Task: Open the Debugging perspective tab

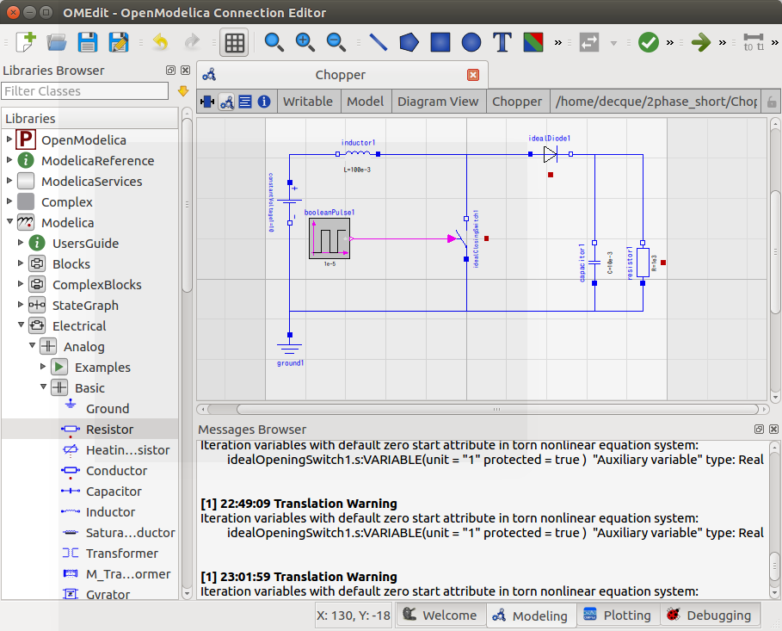Action: coord(710,615)
